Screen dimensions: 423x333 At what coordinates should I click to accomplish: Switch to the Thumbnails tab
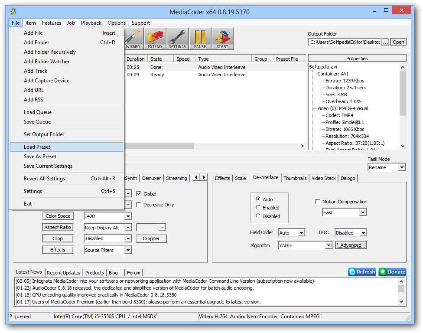pos(295,178)
